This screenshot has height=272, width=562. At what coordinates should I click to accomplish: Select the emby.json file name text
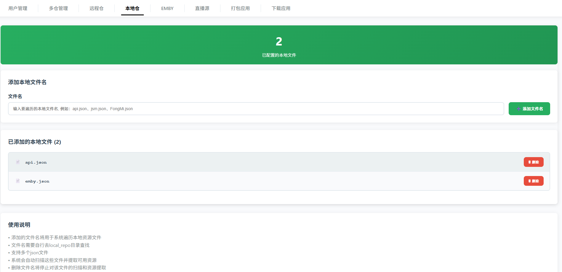click(37, 181)
